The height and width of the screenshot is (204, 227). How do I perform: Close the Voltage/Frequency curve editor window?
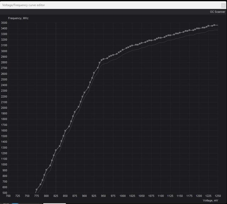[223, 5]
